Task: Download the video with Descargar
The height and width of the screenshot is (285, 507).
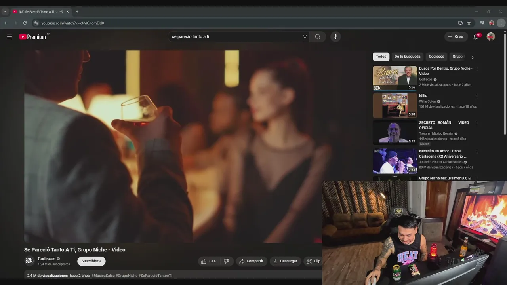Action: (x=285, y=261)
